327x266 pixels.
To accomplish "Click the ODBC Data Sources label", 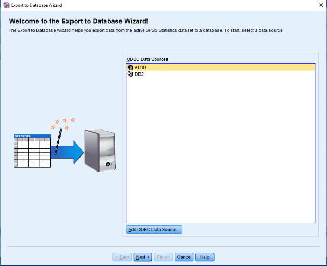I will [x=147, y=59].
